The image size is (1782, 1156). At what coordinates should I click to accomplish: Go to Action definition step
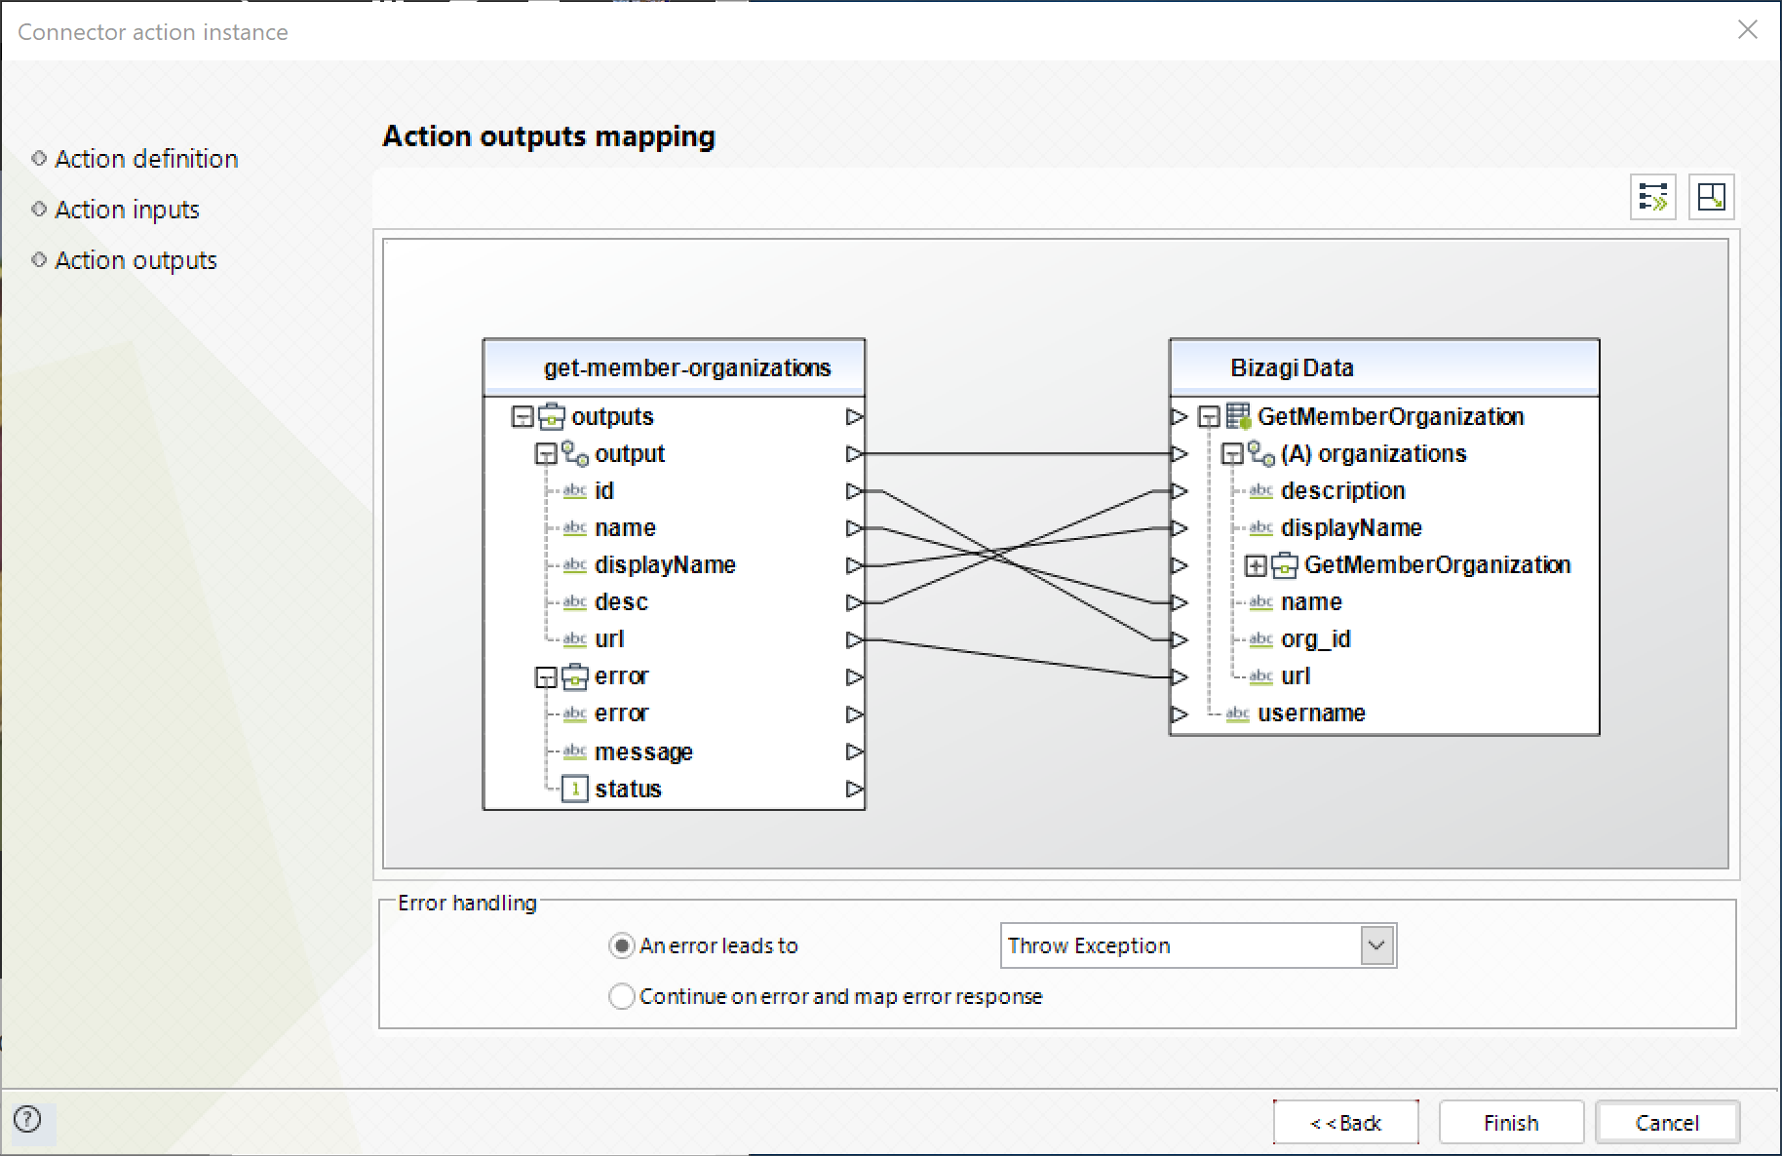tap(146, 159)
